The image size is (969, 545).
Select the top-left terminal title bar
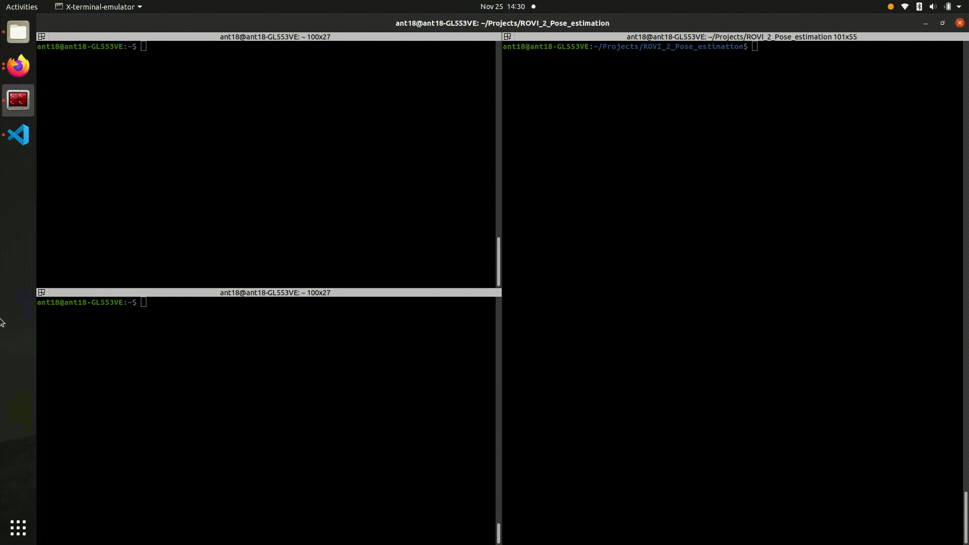coord(275,37)
